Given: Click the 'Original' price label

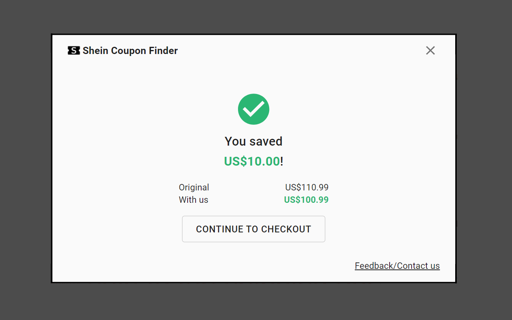Looking at the screenshot, I should click(194, 187).
